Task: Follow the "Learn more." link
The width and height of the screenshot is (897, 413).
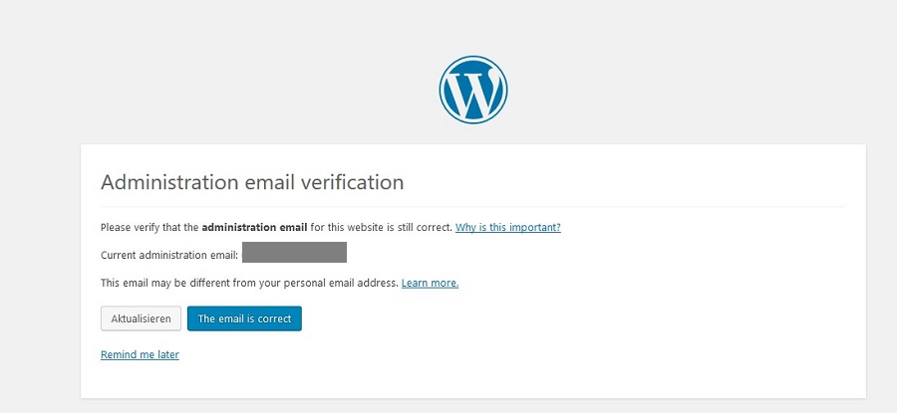Action: (x=430, y=283)
